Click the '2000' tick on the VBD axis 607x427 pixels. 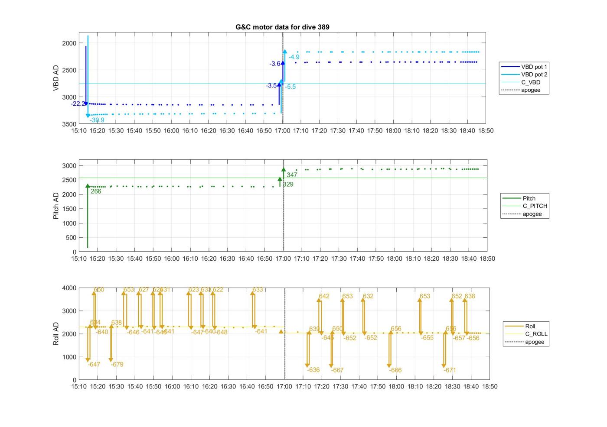(x=69, y=43)
